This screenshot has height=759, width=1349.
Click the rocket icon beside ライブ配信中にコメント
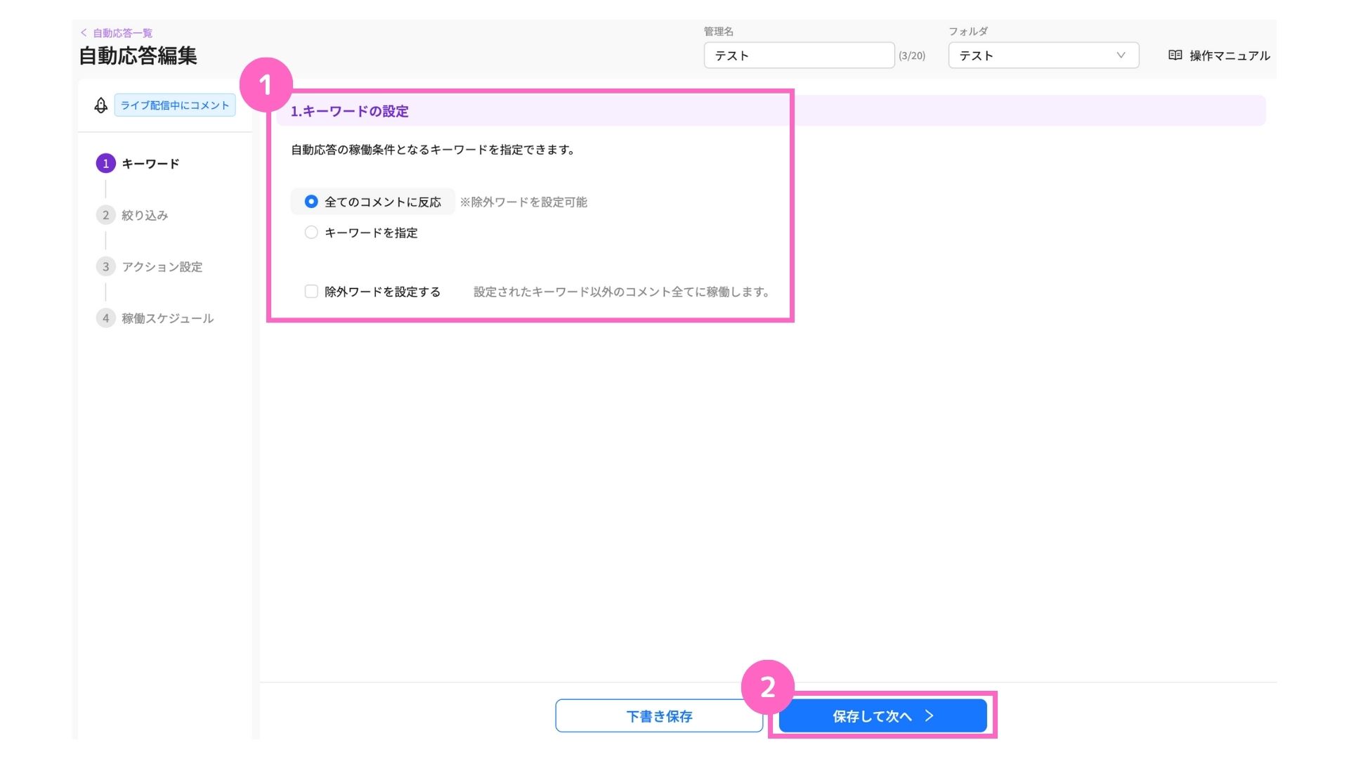101,105
